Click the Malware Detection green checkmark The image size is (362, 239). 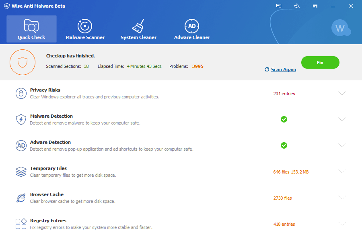(x=284, y=119)
